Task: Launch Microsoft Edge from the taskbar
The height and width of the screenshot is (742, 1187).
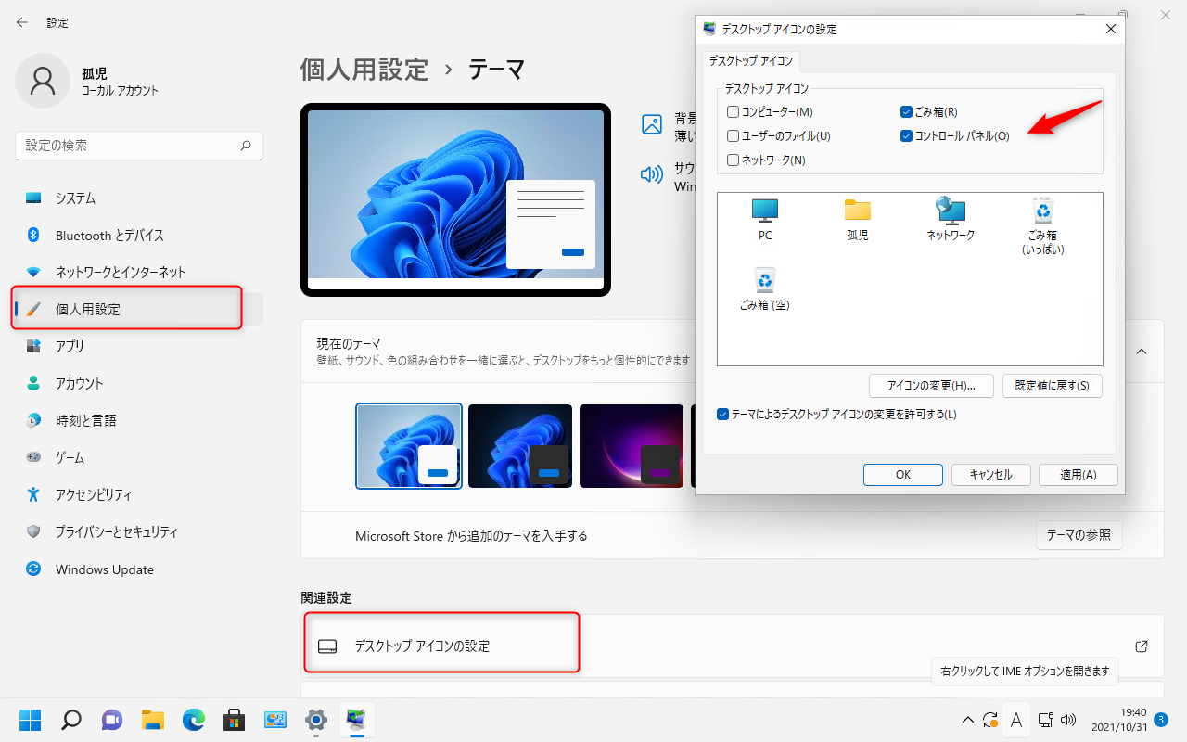Action: [x=194, y=720]
